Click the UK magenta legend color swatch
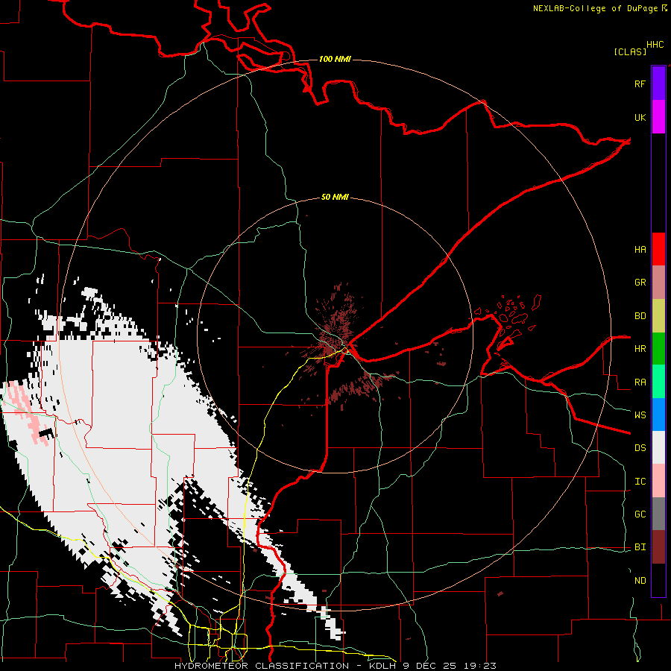This screenshot has height=671, width=671. click(658, 117)
